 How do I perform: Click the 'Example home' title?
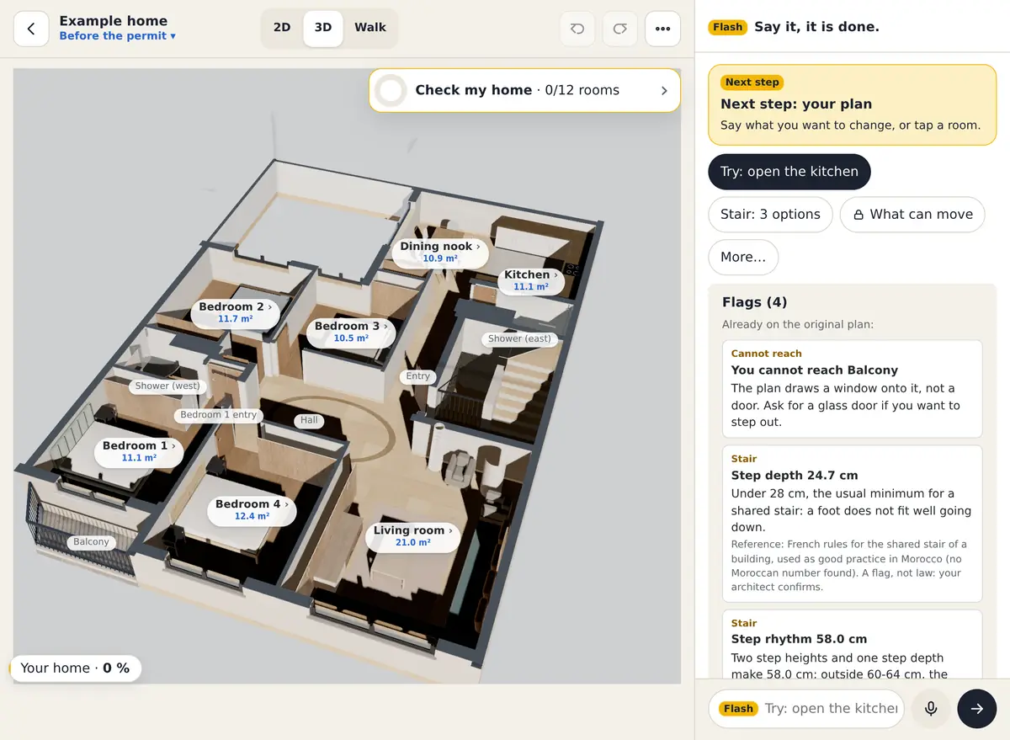(x=113, y=21)
